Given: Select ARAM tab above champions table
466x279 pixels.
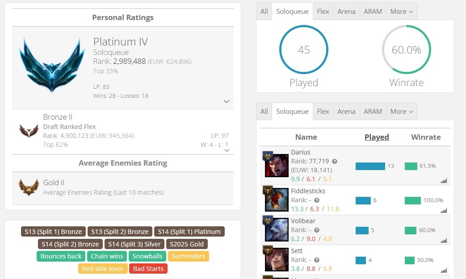Looking at the screenshot, I should point(373,112).
